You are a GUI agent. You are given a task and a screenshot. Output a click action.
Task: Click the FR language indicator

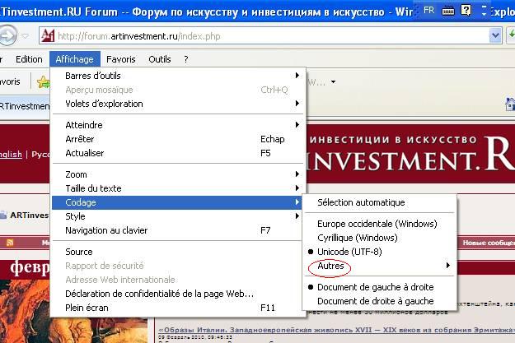(428, 9)
